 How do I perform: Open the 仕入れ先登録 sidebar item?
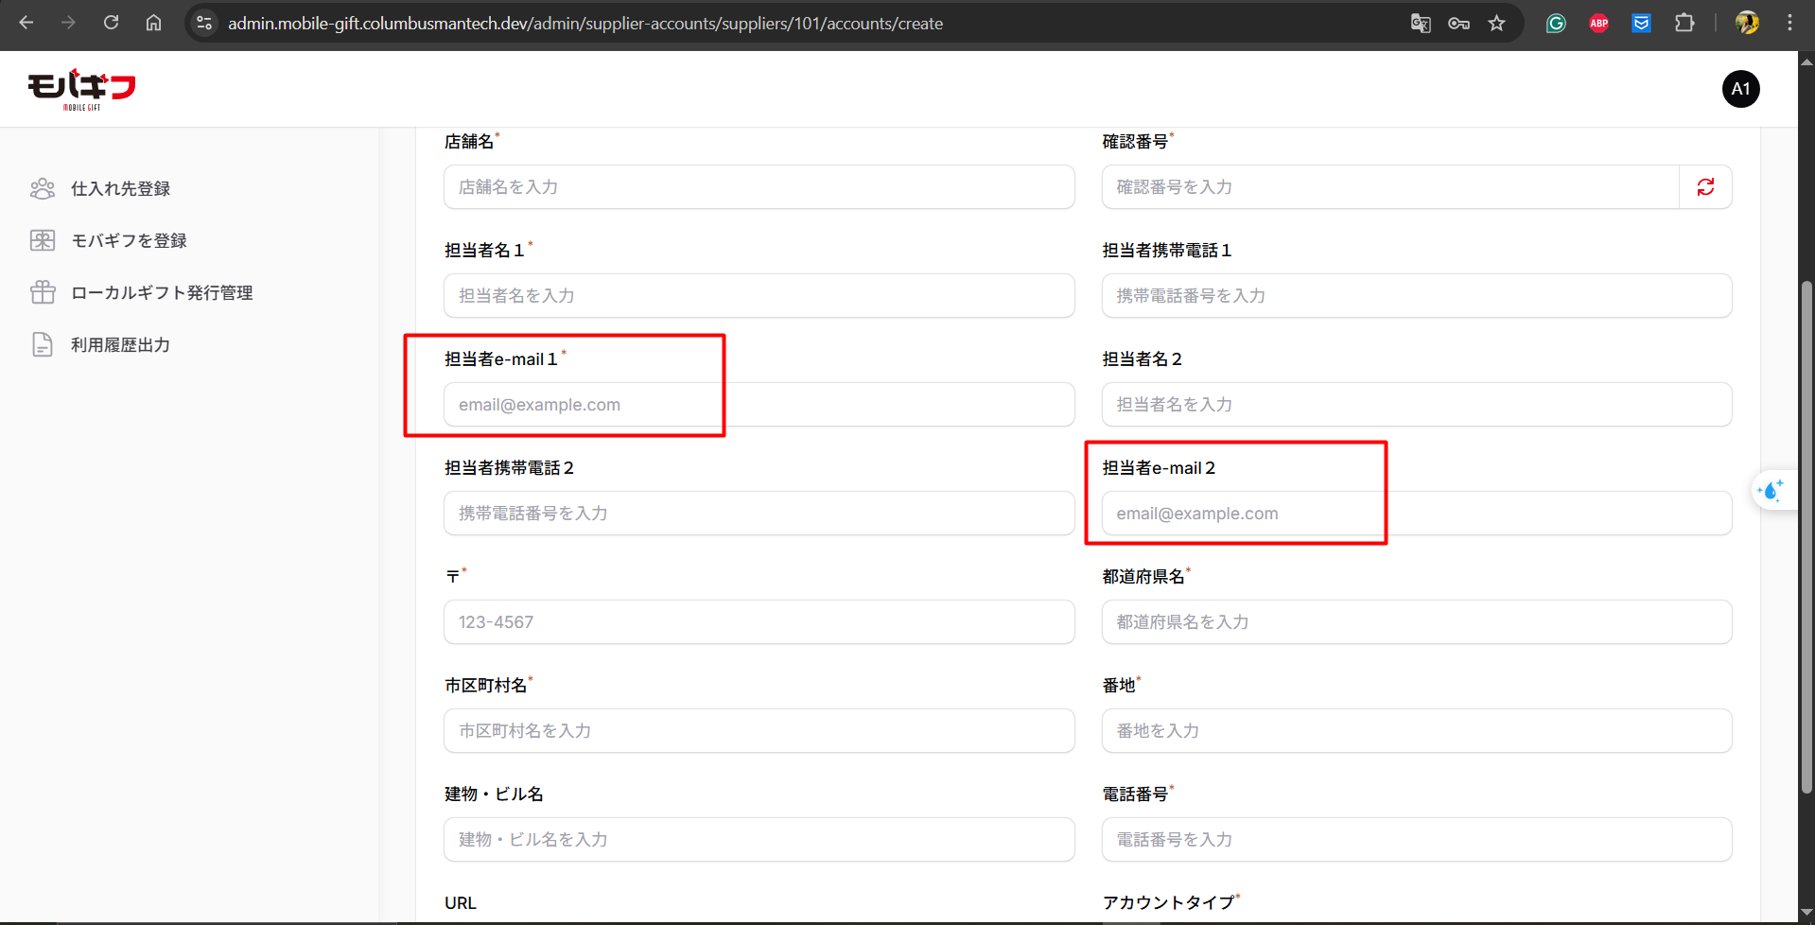click(120, 189)
